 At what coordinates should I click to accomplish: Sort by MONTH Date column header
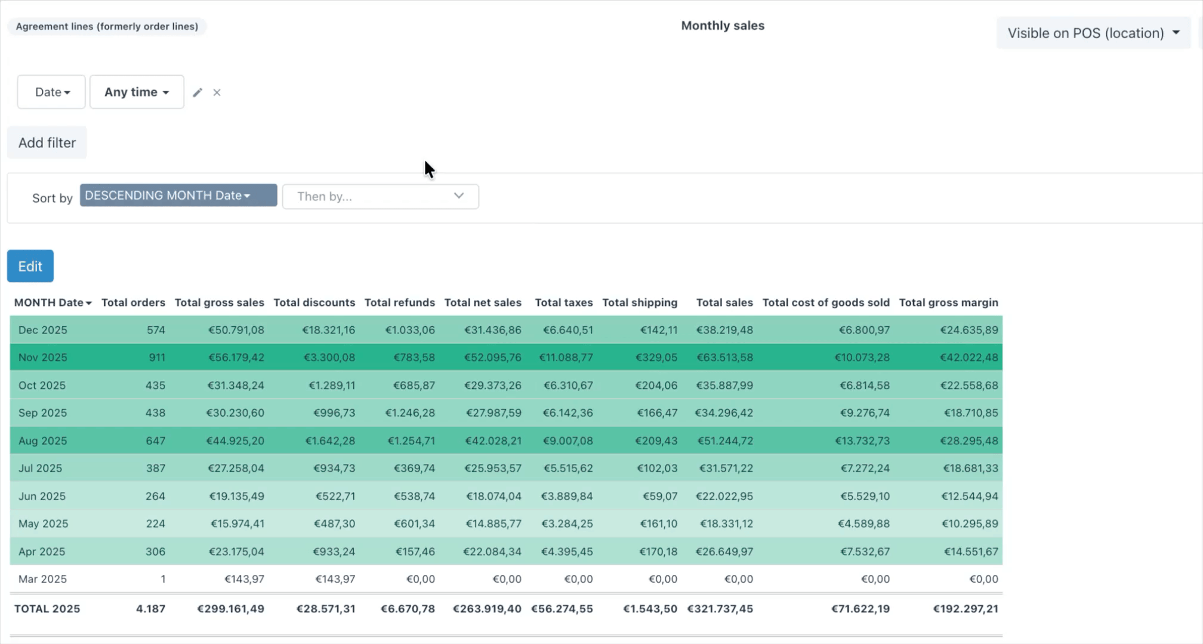tap(53, 302)
